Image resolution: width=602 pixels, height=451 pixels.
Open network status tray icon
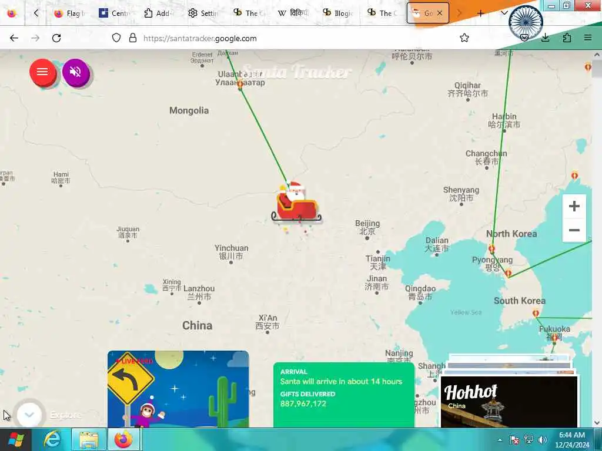pos(529,440)
